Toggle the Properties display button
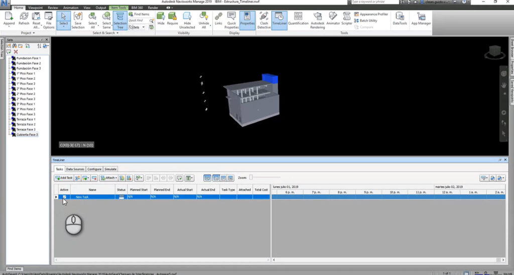 pos(247,20)
